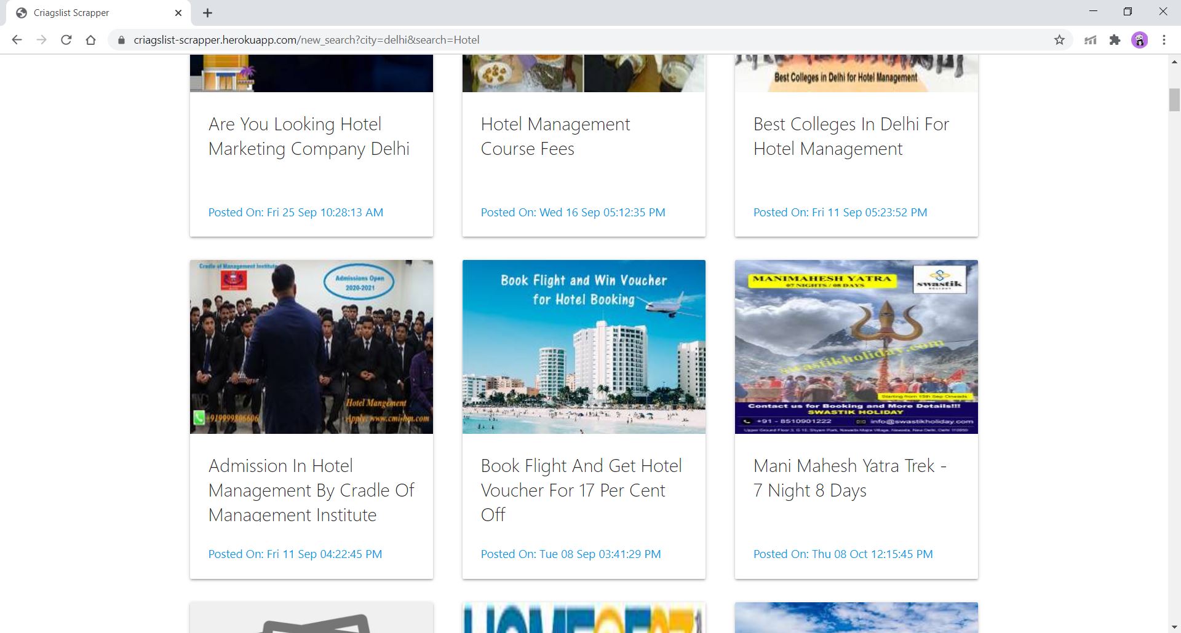Click the Manimahesh Yatra poster image

pos(856,347)
